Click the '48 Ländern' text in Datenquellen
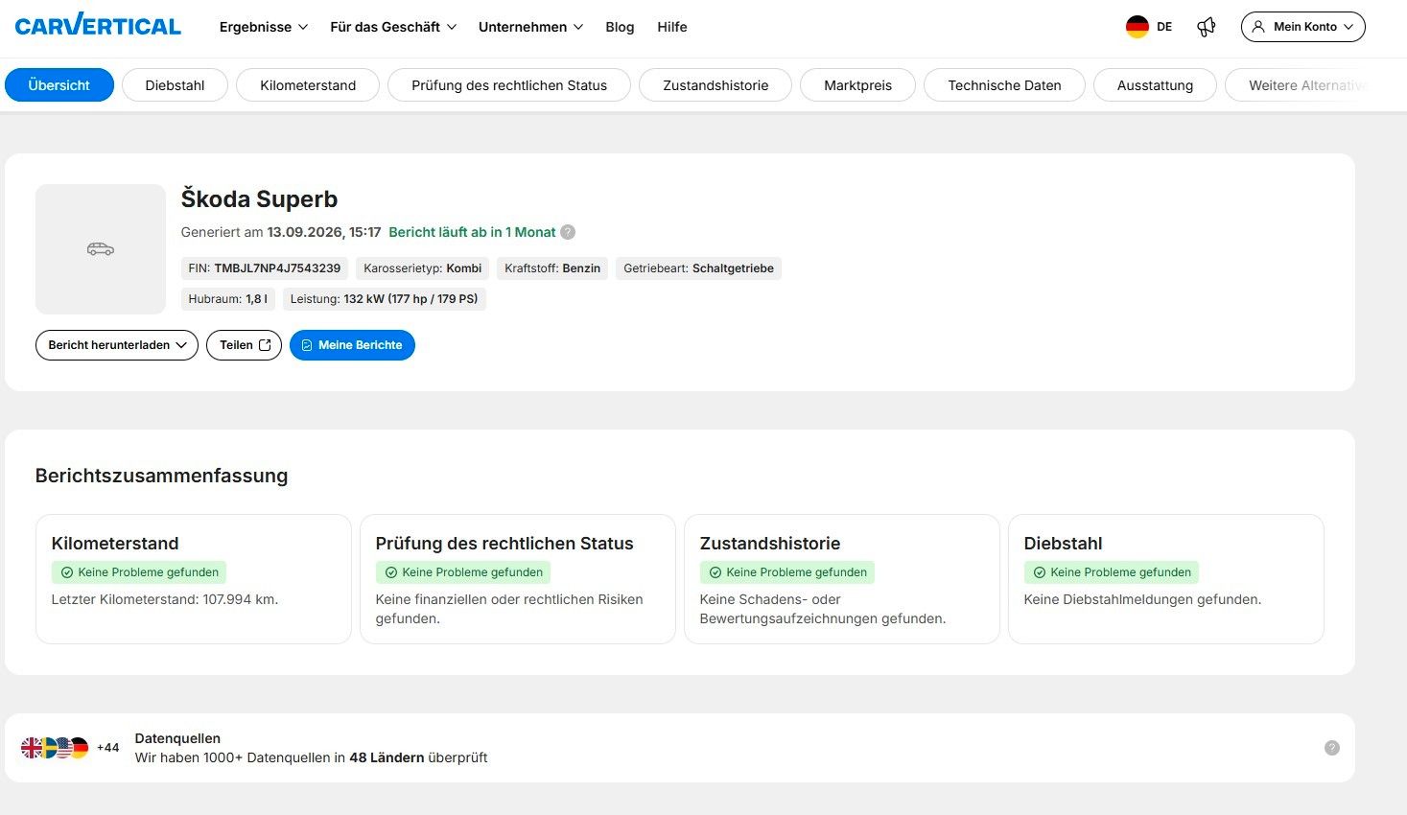Image resolution: width=1407 pixels, height=815 pixels. click(387, 757)
